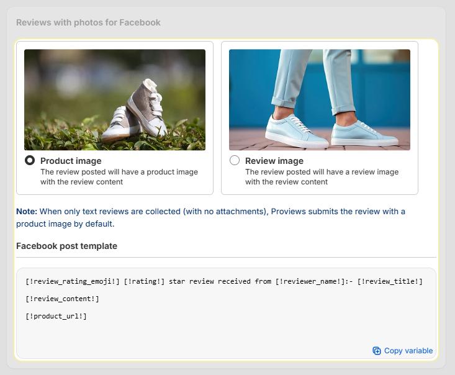455x375 pixels.
Task: Click the Copy variable icon
Action: click(376, 351)
